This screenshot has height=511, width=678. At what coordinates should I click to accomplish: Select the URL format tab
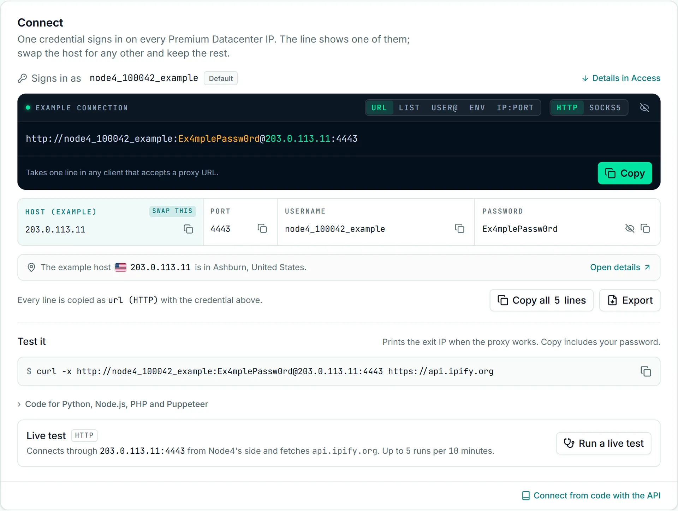click(x=379, y=108)
